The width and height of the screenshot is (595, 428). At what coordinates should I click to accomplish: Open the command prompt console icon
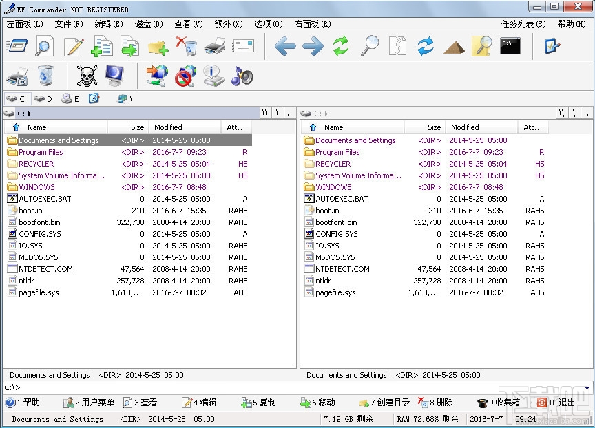(x=510, y=47)
